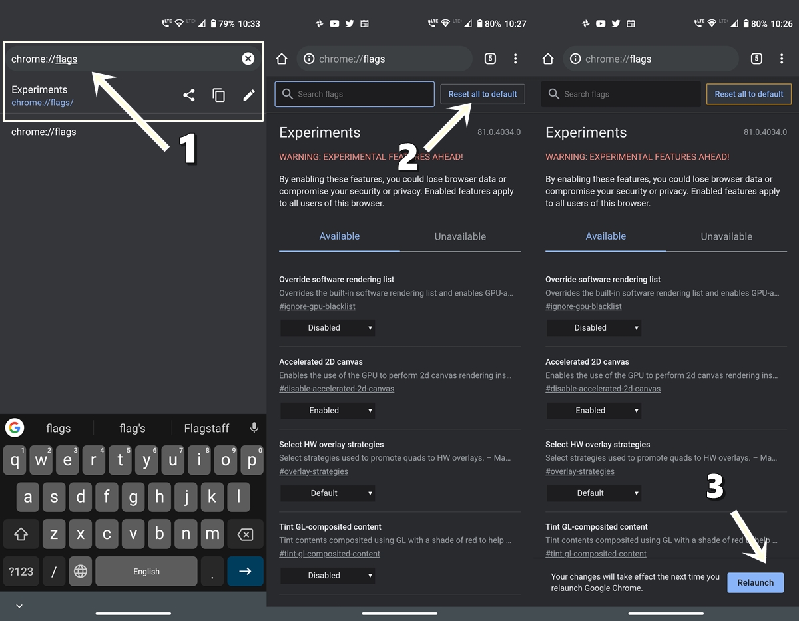This screenshot has width=799, height=621.
Task: Click Reset all to default in 10:27 screenshot
Action: [x=483, y=94]
